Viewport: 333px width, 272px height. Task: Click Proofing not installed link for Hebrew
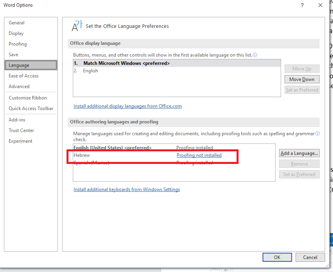[199, 155]
